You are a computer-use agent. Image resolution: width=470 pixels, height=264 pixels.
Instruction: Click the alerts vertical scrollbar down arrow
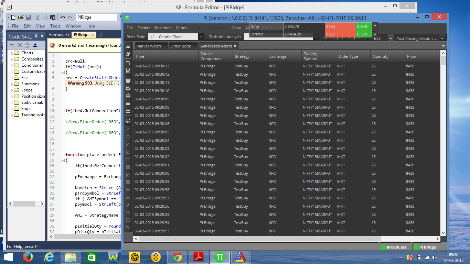[x=443, y=233]
